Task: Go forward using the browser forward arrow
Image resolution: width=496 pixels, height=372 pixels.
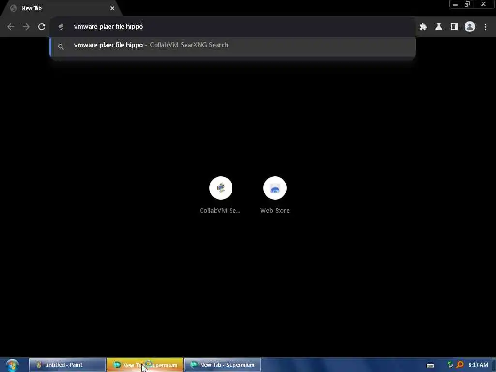Action: point(26,27)
